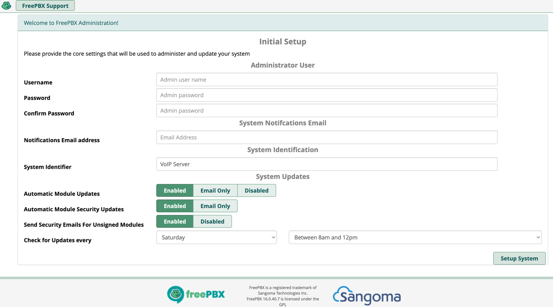Open the Saturday day-of-week dropdown
553x307 pixels.
click(217, 237)
